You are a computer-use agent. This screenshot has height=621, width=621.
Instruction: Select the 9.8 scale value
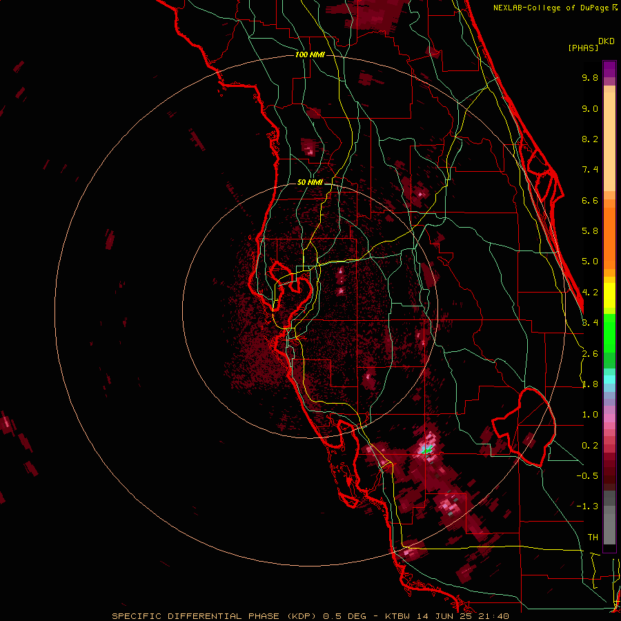(x=590, y=77)
